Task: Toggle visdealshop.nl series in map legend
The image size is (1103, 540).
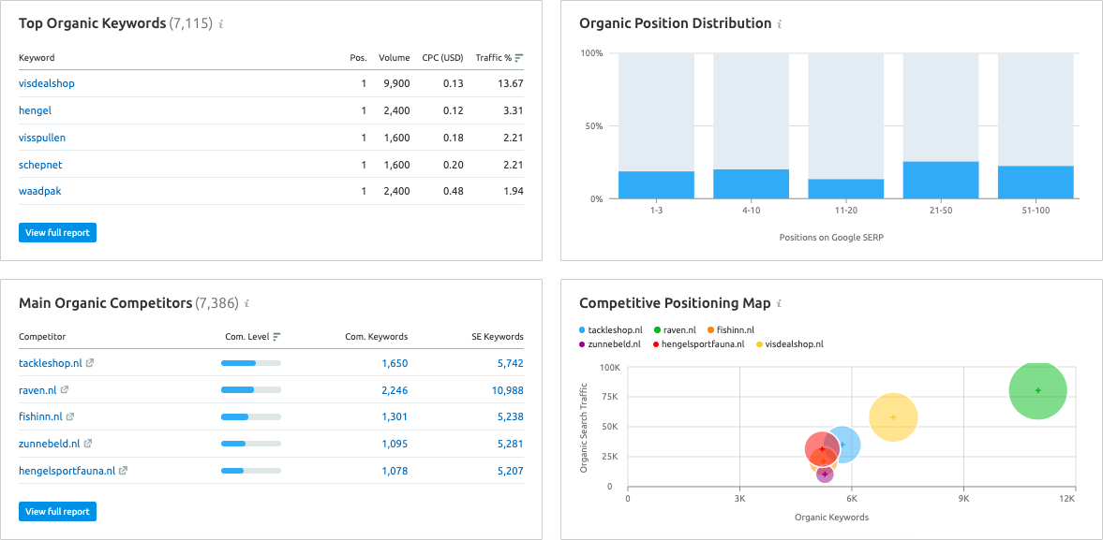Action: (789, 344)
